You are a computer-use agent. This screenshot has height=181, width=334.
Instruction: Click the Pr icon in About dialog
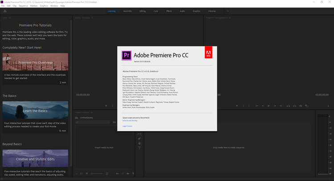click(x=126, y=55)
